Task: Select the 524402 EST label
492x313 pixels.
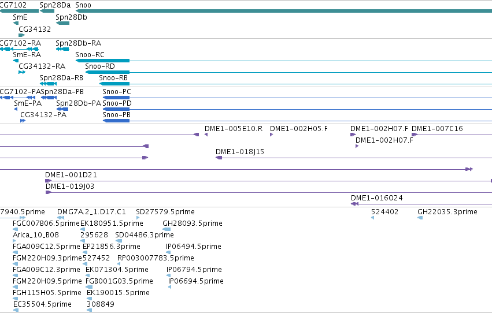Action: click(384, 212)
